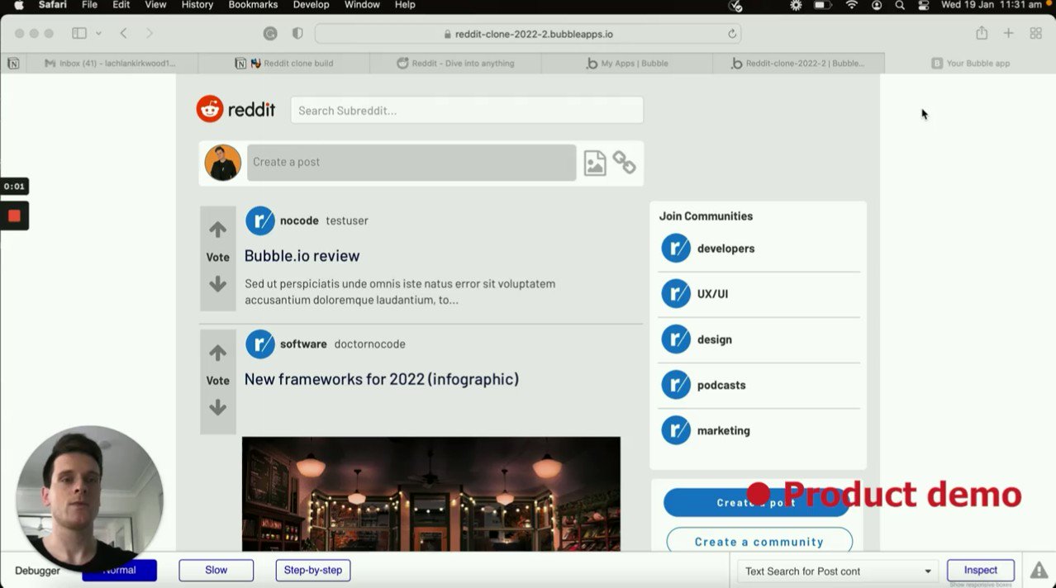Click the podcasts community icon
Viewport: 1056px width, 588px height.
(676, 385)
